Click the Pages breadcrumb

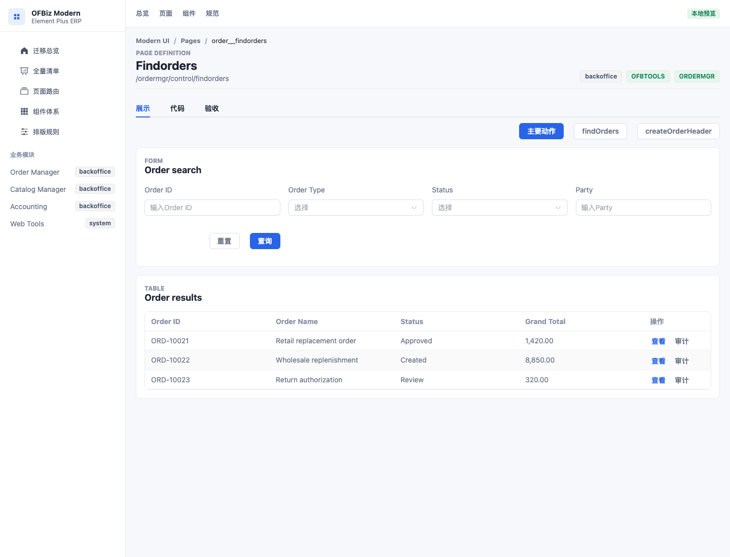pos(191,41)
